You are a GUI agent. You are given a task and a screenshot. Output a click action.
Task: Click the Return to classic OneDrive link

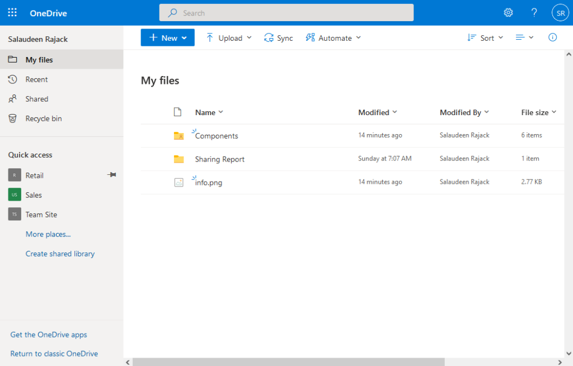pos(54,353)
